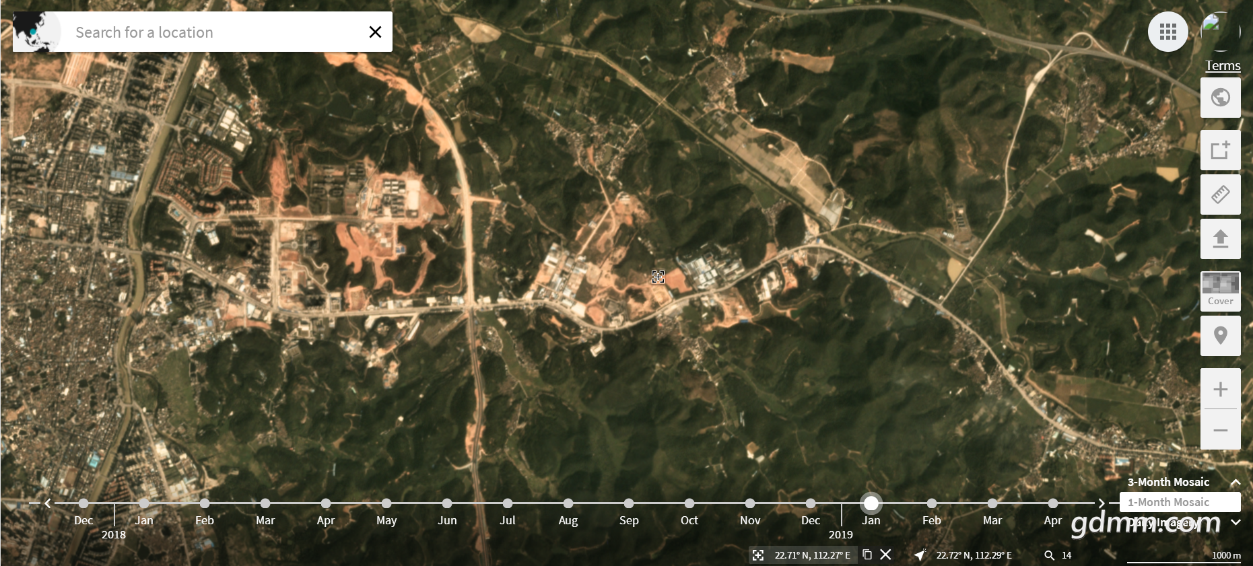
Task: Click the globe basemap icon
Action: tap(1220, 98)
